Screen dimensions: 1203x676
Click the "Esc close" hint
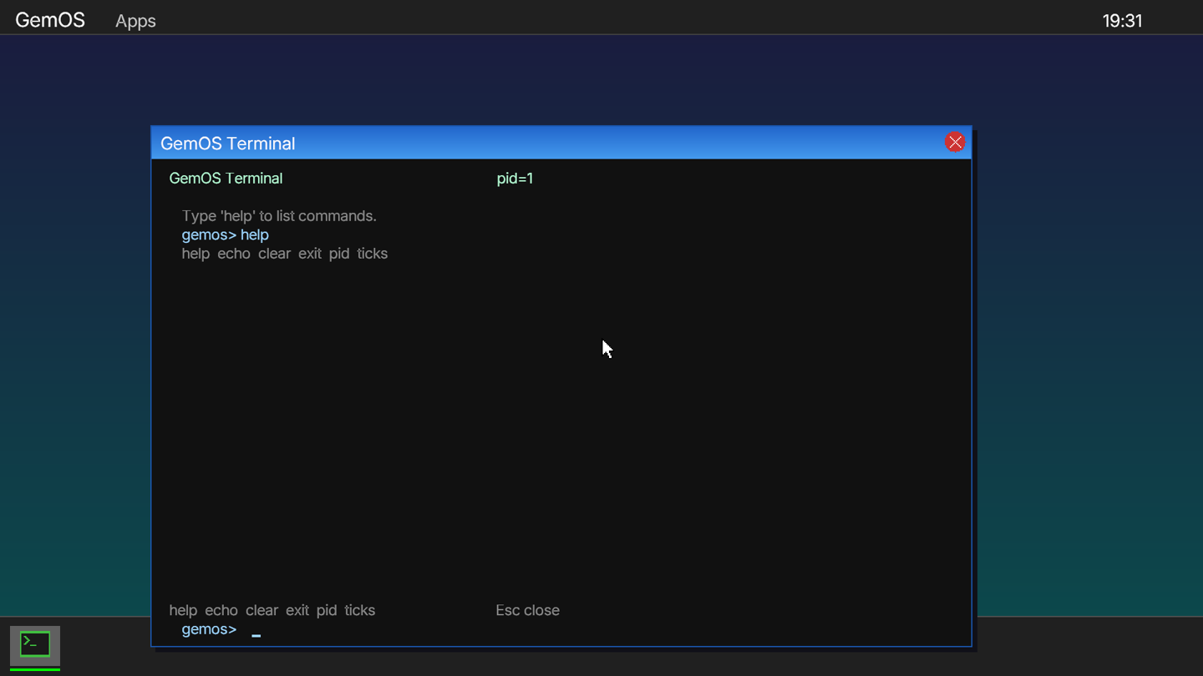click(527, 610)
